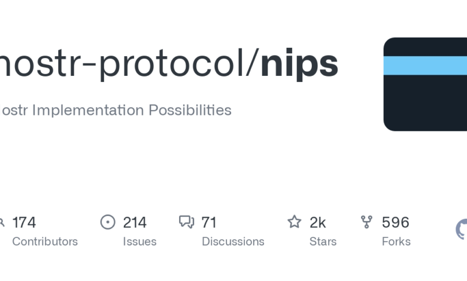The height and width of the screenshot is (281, 467).
Task: Click the 2k stars count
Action: click(317, 222)
